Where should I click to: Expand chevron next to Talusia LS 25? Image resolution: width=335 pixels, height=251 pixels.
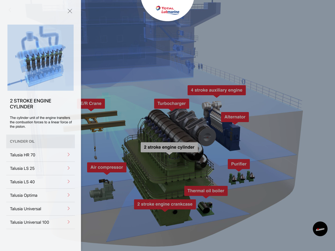point(69,168)
